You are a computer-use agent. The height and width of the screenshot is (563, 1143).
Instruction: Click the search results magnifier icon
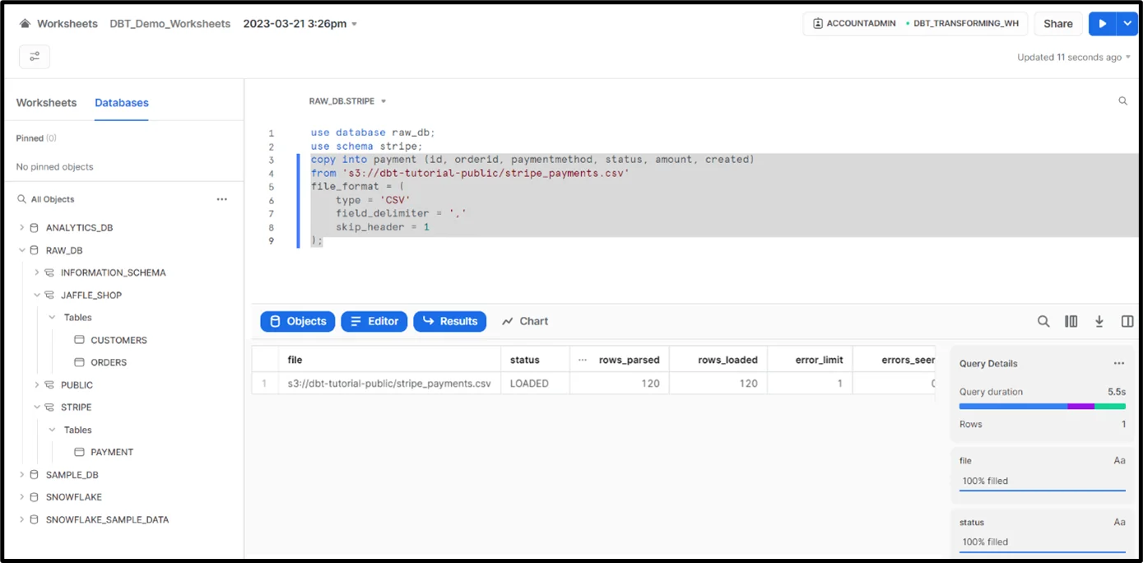click(x=1043, y=322)
